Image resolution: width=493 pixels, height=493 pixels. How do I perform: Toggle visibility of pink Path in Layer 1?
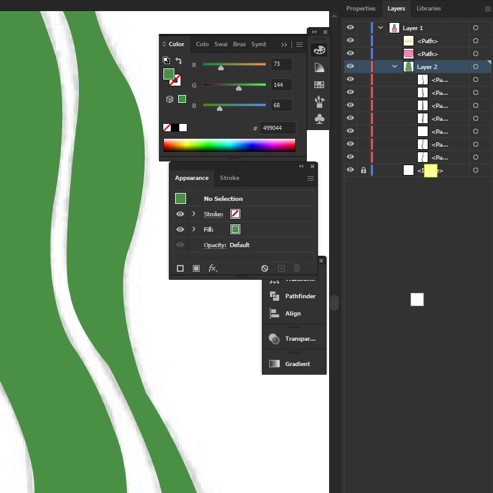point(350,53)
